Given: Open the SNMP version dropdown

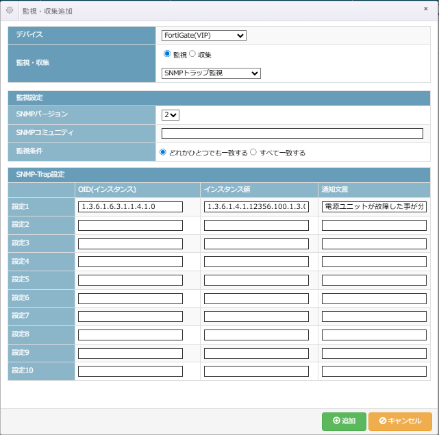Looking at the screenshot, I should pyautogui.click(x=170, y=115).
